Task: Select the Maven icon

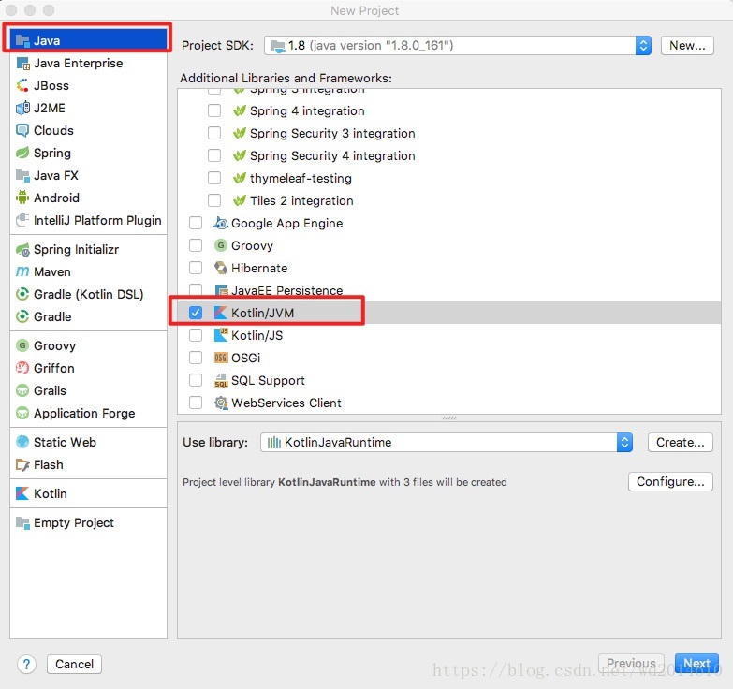Action: point(22,271)
